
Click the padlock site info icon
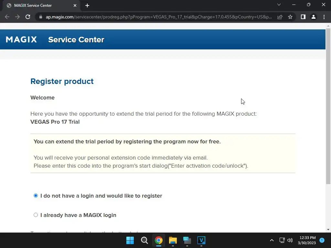41,17
